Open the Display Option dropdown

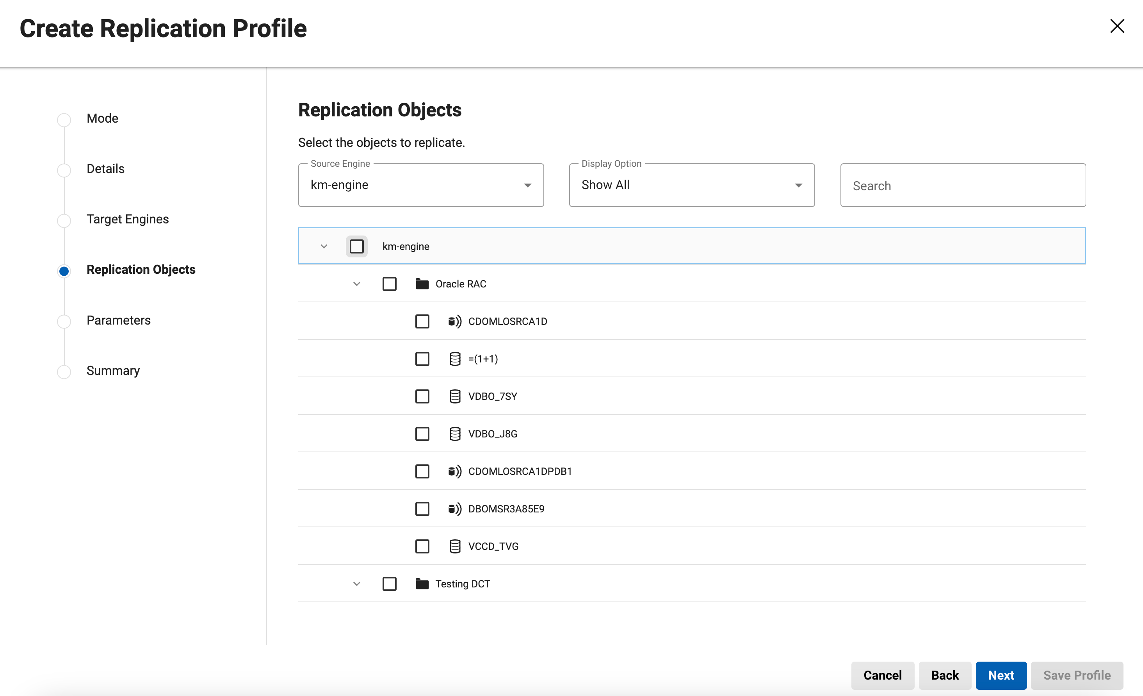point(691,185)
